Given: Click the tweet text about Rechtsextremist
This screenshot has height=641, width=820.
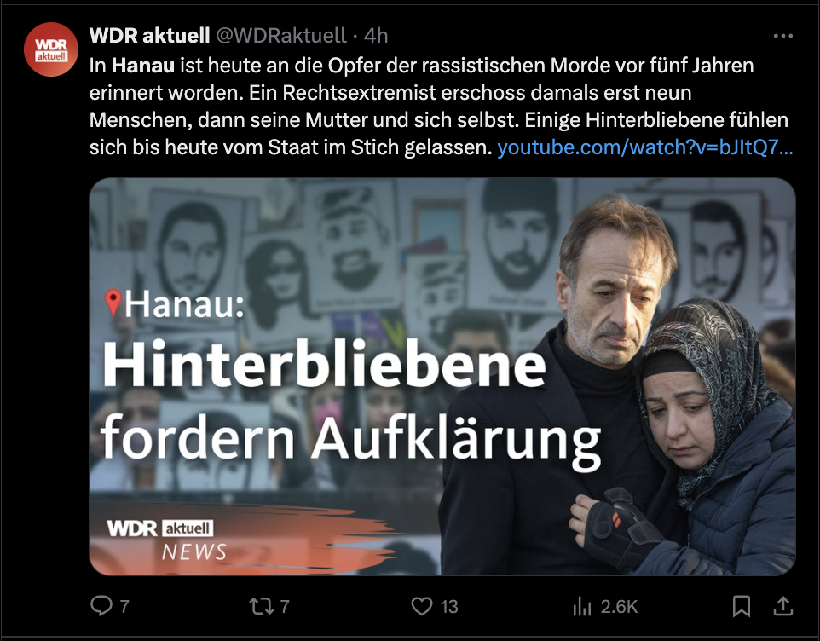Looking at the screenshot, I should (438, 107).
